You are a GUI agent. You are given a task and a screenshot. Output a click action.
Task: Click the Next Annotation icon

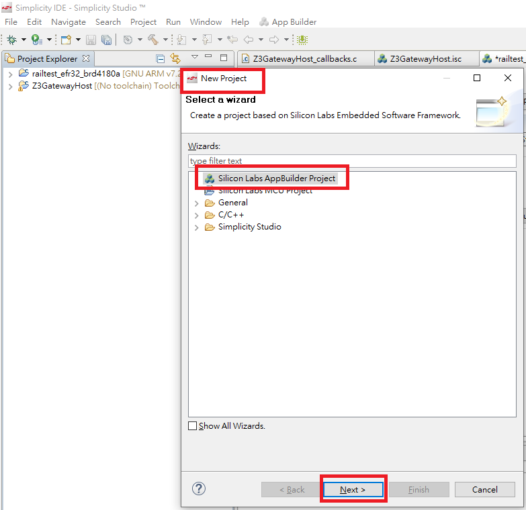pos(181,40)
